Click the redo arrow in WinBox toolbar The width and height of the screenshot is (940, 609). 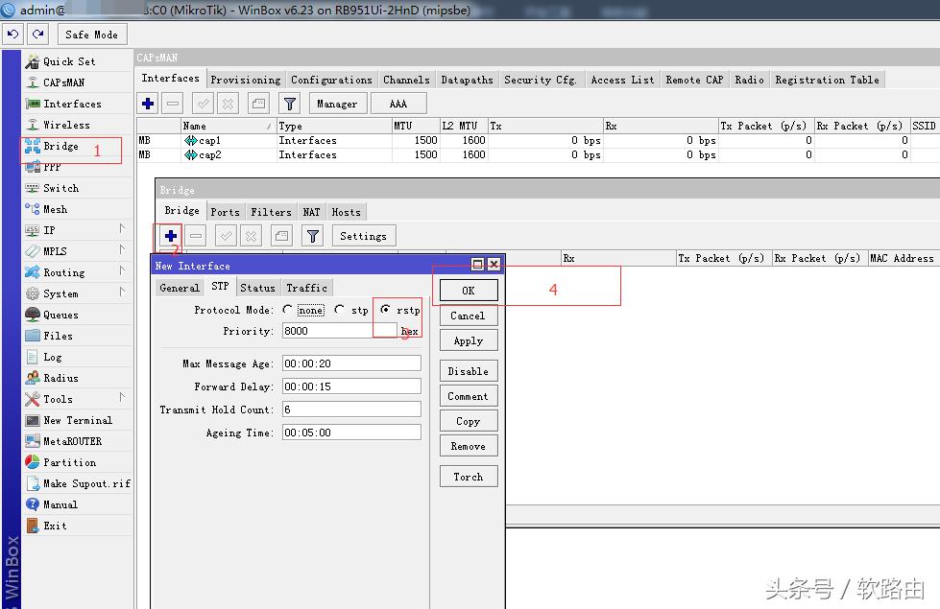pos(37,35)
